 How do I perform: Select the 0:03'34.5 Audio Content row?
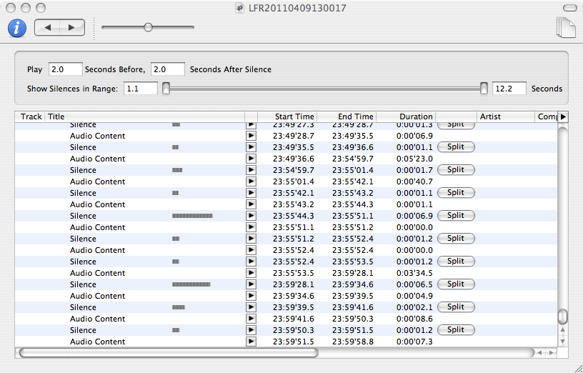[286, 273]
